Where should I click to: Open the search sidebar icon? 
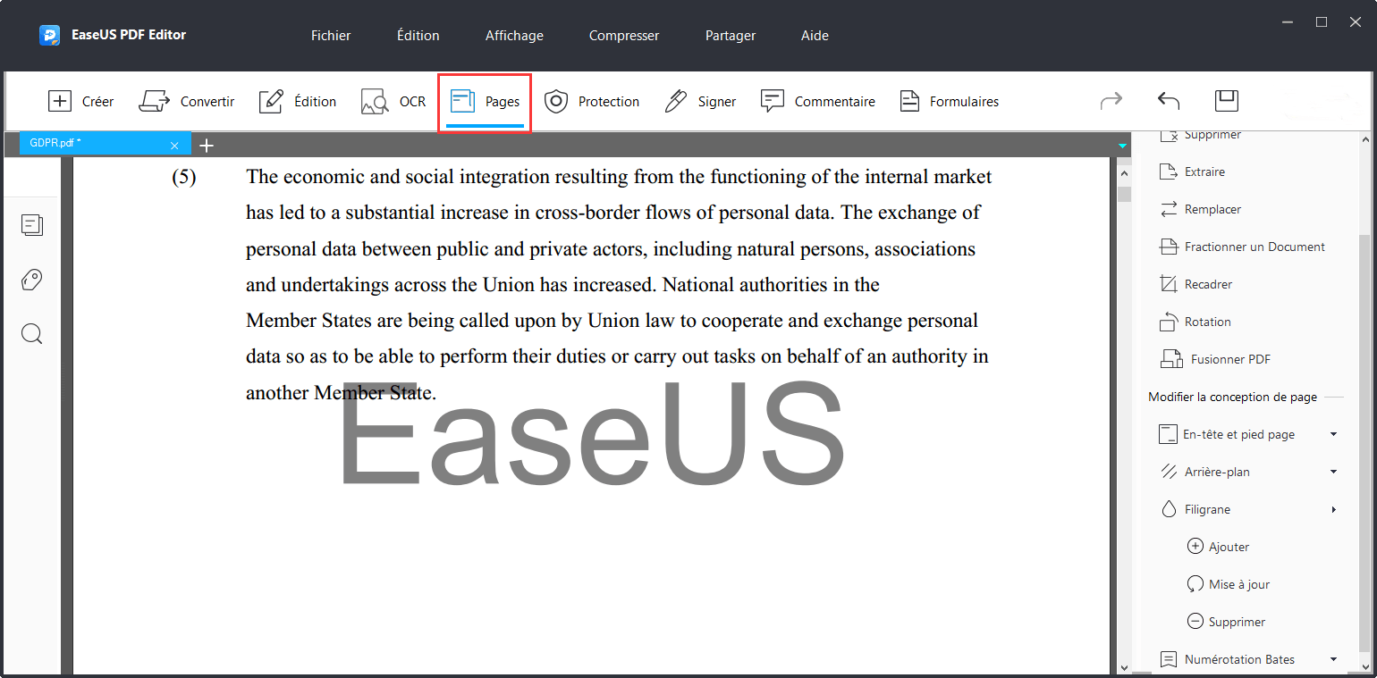32,334
